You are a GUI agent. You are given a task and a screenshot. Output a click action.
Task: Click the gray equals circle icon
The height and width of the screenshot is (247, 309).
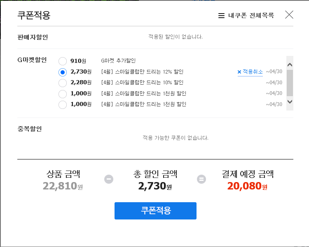[201, 179]
